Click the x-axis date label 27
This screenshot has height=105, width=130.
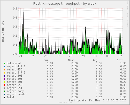click(58, 56)
